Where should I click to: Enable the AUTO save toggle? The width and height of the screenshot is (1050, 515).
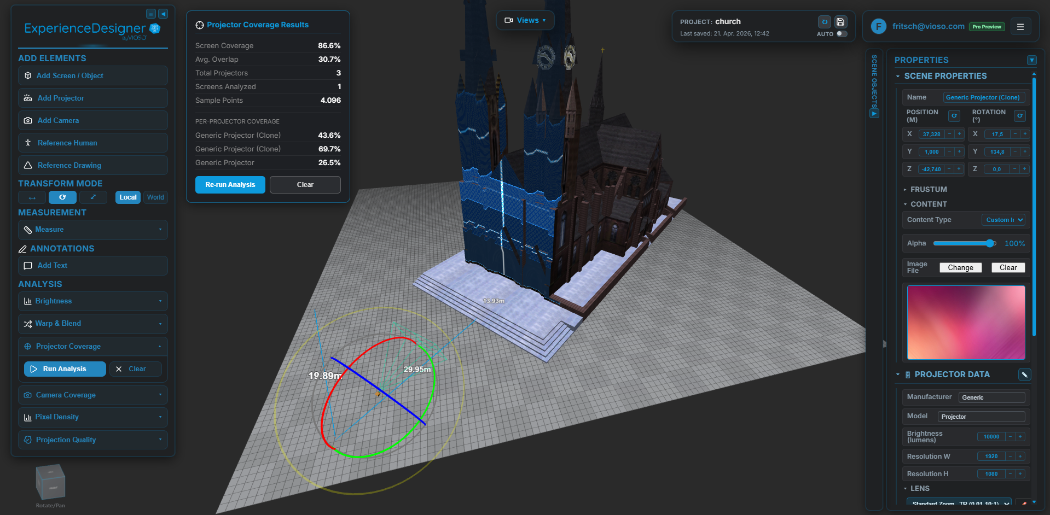click(x=841, y=33)
